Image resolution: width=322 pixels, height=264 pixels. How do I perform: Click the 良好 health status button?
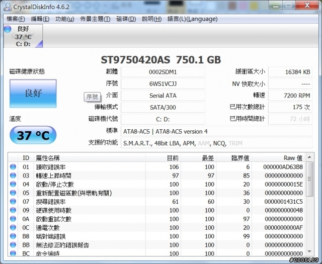33,94
